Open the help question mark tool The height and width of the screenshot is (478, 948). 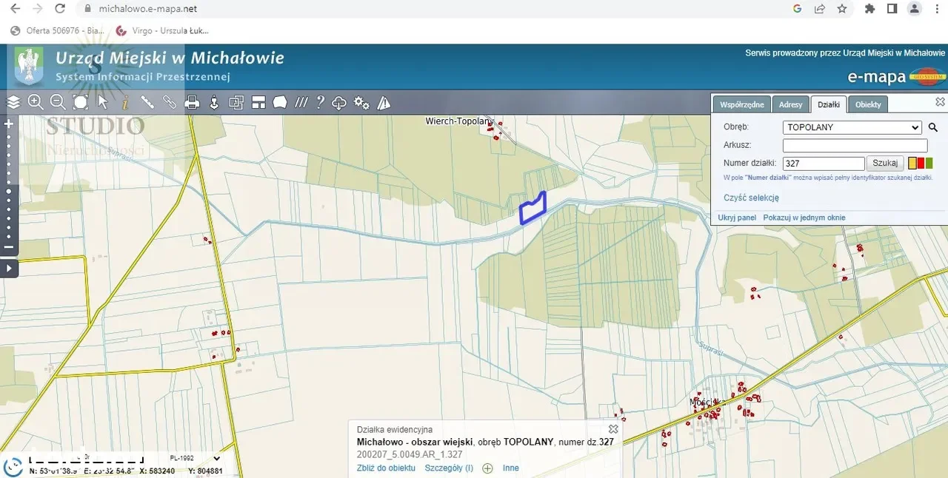point(320,102)
